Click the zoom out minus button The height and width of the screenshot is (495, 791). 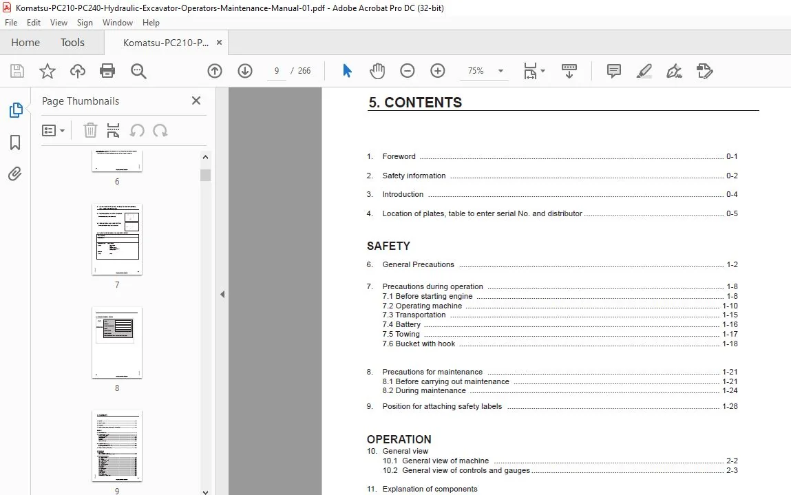coord(407,71)
